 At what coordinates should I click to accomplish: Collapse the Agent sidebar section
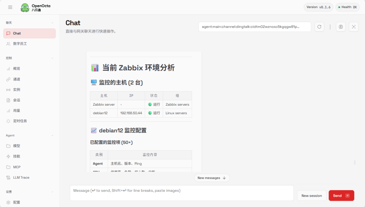tap(52, 135)
